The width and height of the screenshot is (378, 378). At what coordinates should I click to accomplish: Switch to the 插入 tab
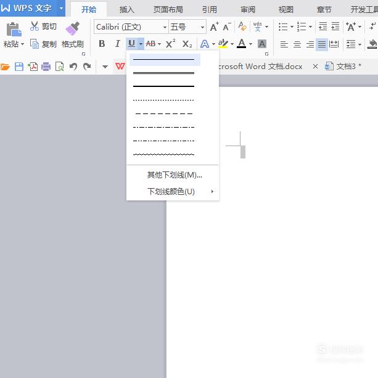tap(126, 10)
